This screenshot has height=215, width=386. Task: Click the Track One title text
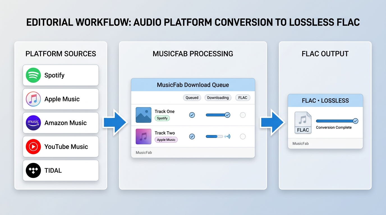tap(165, 111)
